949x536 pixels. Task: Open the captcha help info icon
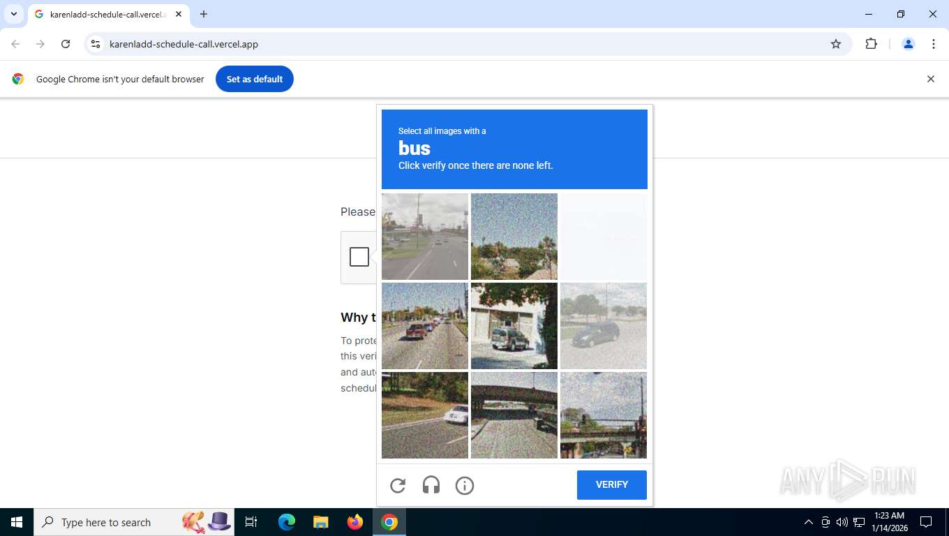tap(465, 486)
